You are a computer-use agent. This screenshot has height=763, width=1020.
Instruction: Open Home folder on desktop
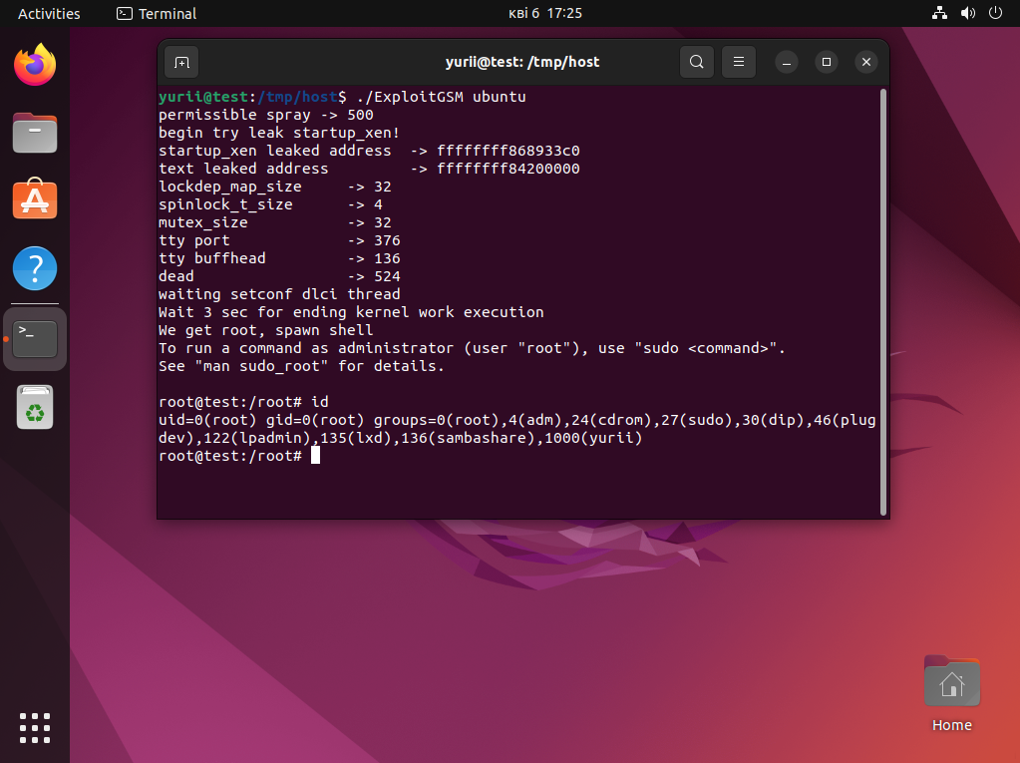[x=951, y=695]
